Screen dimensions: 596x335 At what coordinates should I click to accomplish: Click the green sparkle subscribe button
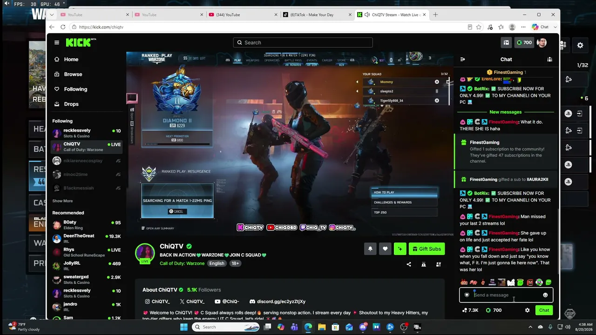(400, 249)
